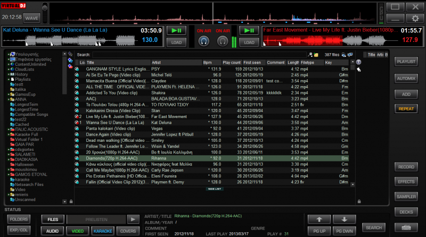Click the file list scroll-down arrow
The height and width of the screenshot is (237, 426).
point(353,184)
